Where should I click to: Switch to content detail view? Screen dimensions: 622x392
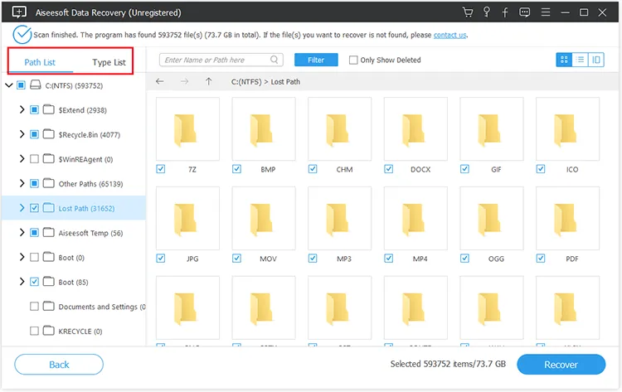[x=596, y=60]
